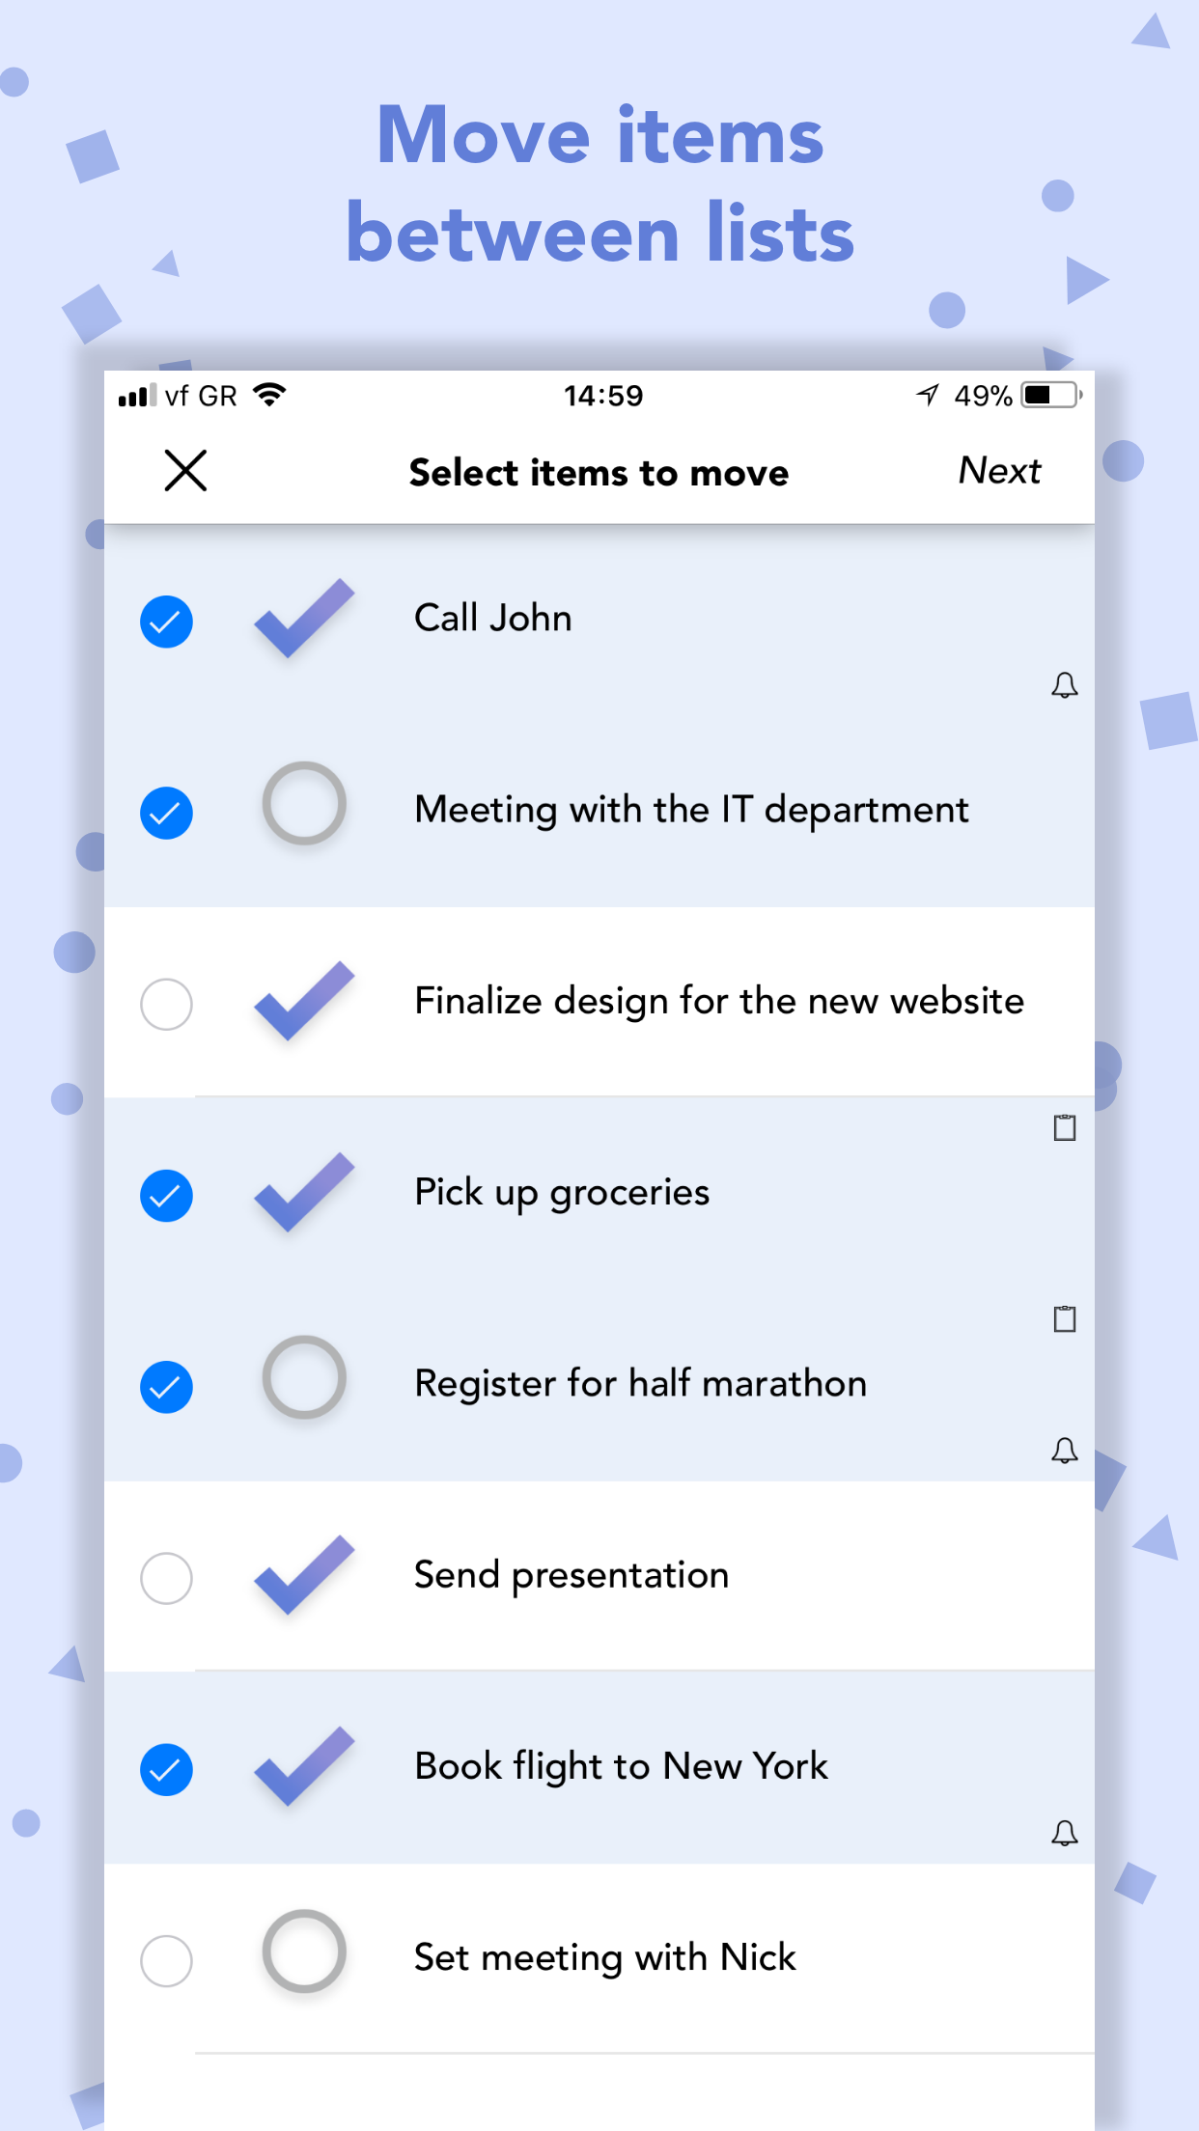Close the item selection screen
The height and width of the screenshot is (2131, 1199).
point(185,471)
